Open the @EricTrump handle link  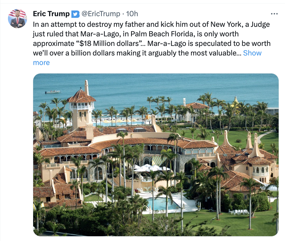coord(101,14)
